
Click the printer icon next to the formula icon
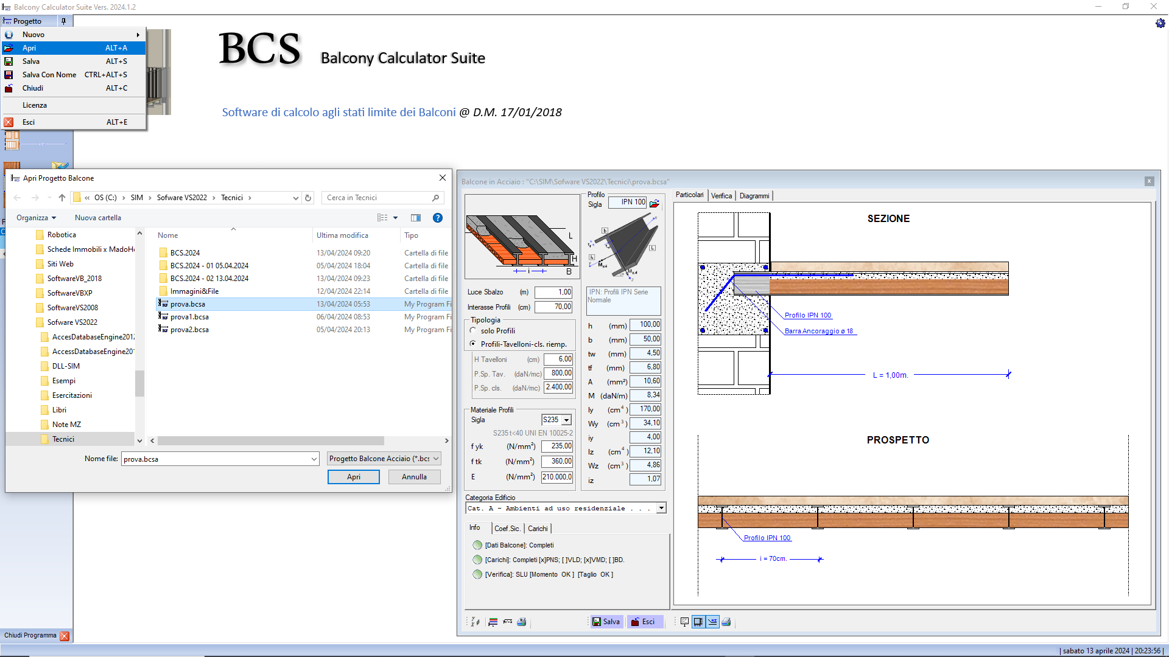click(522, 622)
